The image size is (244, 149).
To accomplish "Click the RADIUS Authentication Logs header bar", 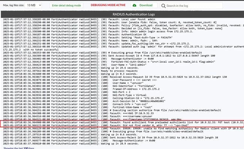I will [x=122, y=14].
